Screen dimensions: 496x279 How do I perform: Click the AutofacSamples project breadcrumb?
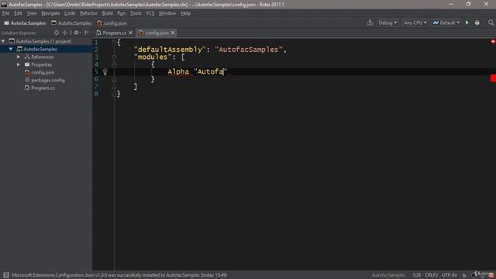coord(71,23)
